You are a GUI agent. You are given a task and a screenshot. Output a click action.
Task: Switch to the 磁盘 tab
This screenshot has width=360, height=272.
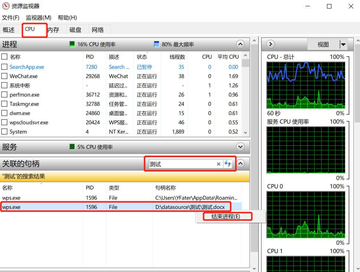click(76, 30)
